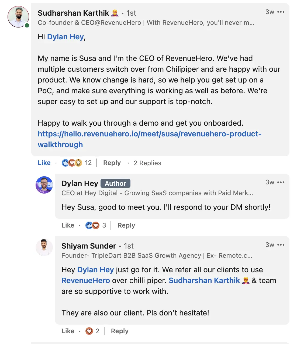Like Dylan Hey's reply
Viewport: 297px width, 344px height.
68,225
